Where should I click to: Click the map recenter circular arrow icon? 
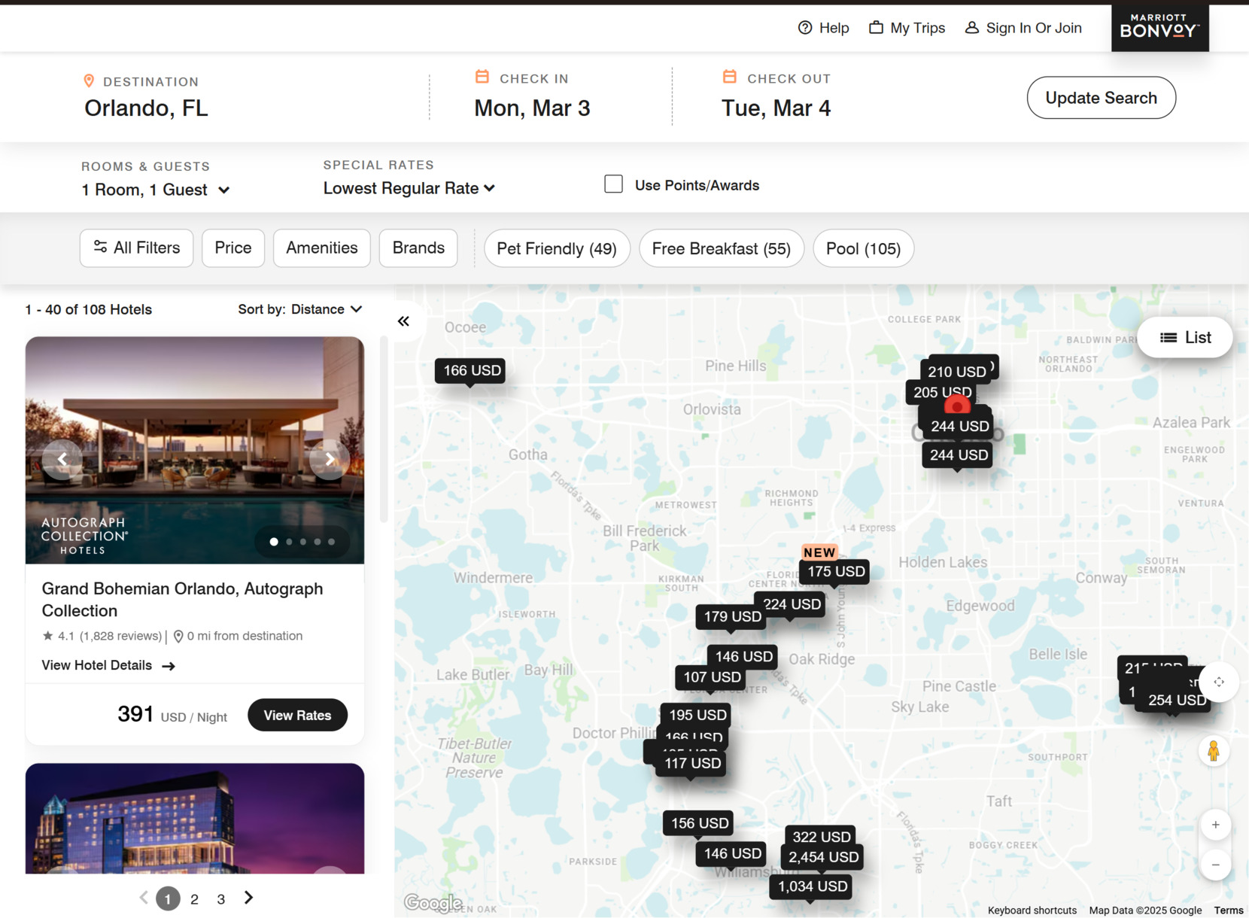click(1219, 682)
